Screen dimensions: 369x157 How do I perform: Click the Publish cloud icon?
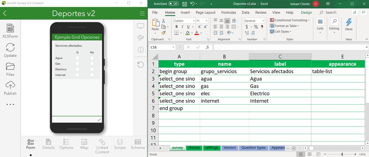(x=10, y=85)
